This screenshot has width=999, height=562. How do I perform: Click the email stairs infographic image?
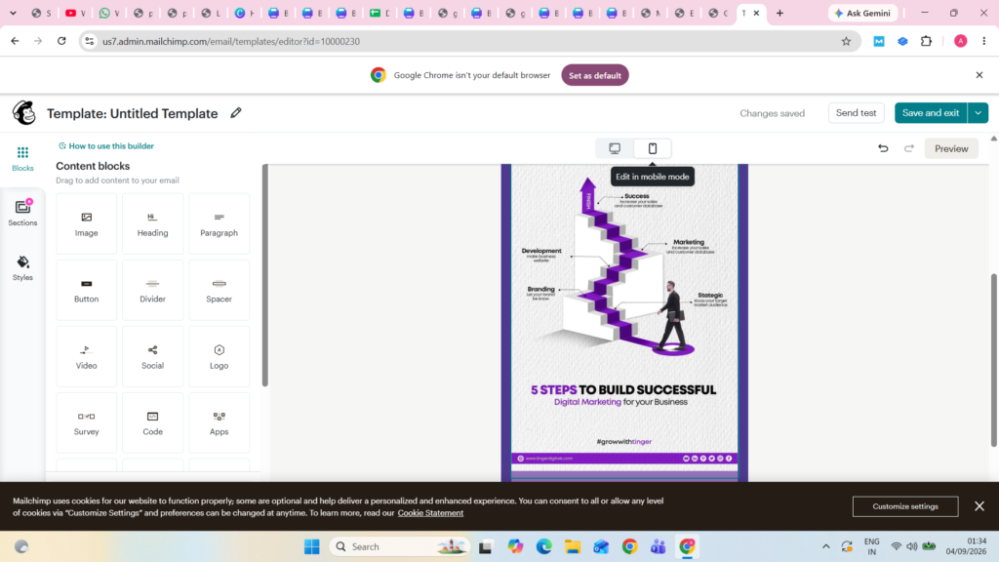tap(624, 316)
